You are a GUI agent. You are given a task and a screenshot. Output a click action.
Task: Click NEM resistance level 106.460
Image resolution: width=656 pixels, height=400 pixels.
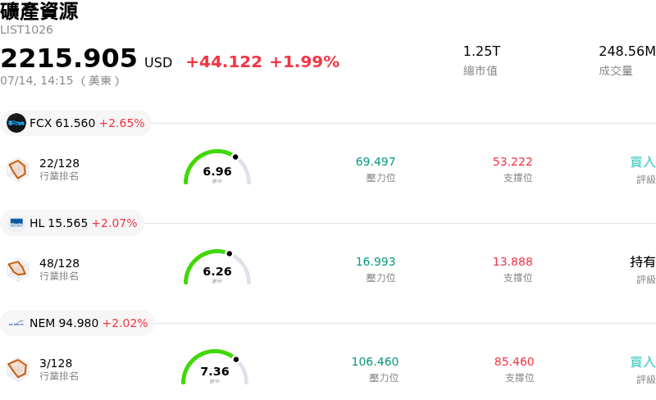(x=375, y=361)
